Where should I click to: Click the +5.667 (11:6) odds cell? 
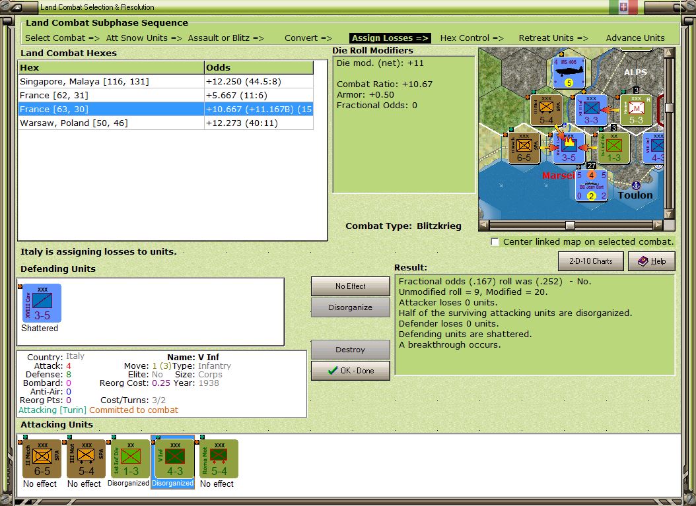tap(259, 96)
